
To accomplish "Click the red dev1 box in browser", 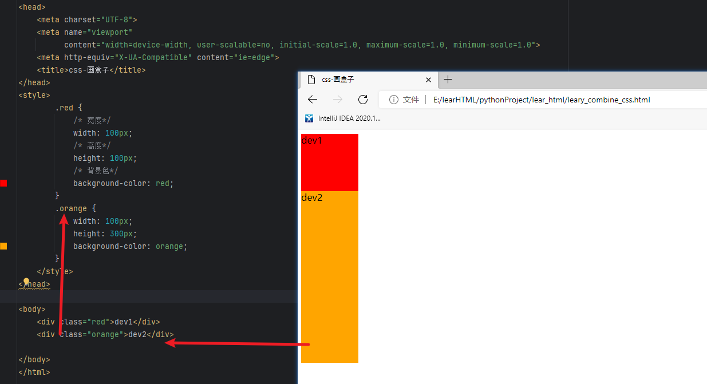I will (330, 163).
